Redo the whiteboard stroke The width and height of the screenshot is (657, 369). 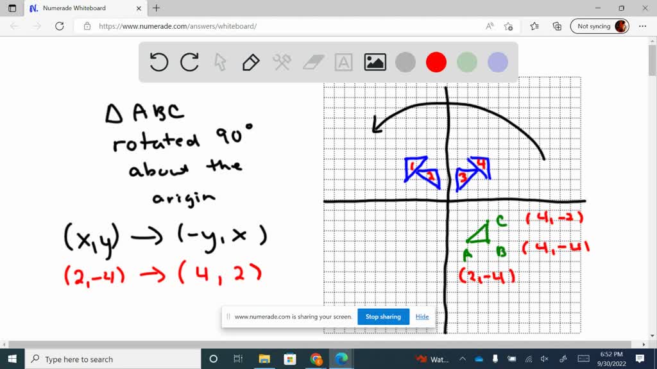pyautogui.click(x=189, y=62)
